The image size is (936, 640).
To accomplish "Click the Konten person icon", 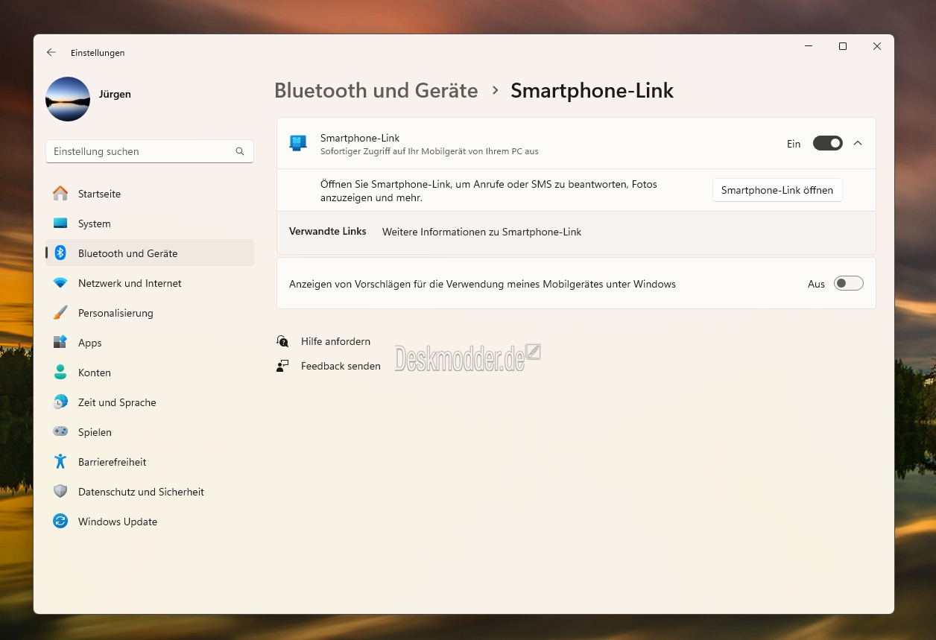I will tap(60, 373).
